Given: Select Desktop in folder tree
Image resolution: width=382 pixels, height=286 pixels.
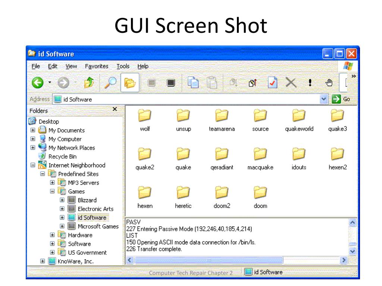Looking at the screenshot, I should pyautogui.click(x=49, y=121).
